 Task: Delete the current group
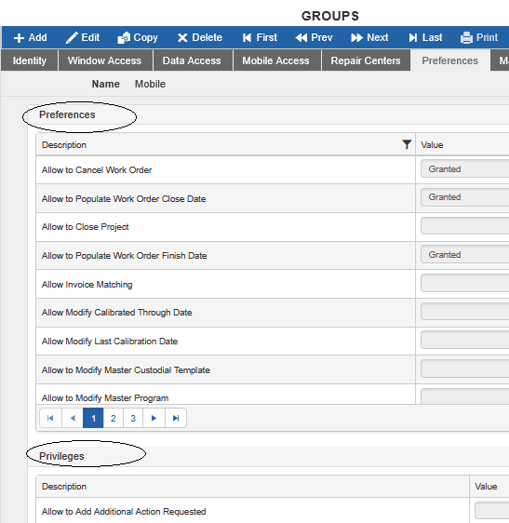tap(199, 37)
